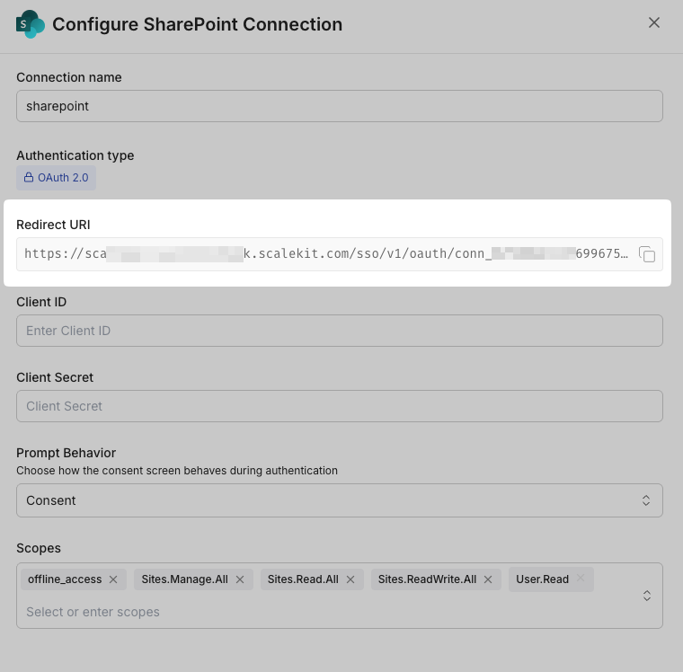Remove the User.Read scope tag

coord(581,579)
